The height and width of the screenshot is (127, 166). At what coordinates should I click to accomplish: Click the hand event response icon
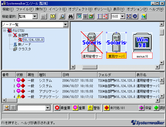point(7,108)
